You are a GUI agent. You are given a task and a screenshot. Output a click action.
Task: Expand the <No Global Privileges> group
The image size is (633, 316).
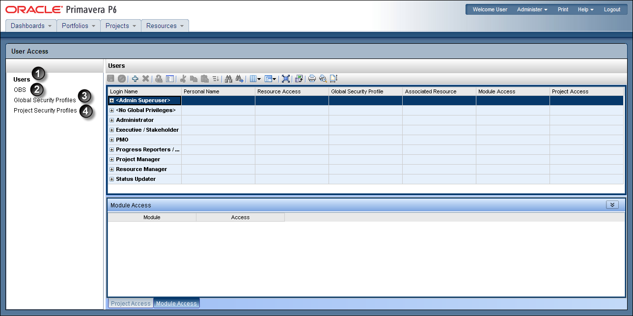click(x=112, y=110)
